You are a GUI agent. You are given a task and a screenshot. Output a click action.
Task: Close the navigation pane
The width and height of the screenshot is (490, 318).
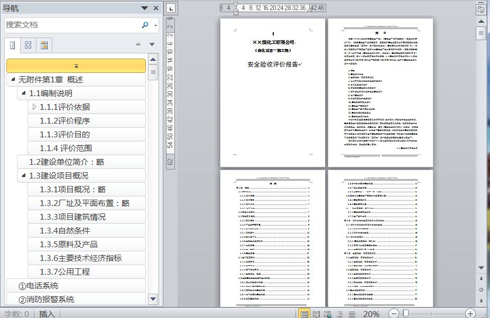(x=156, y=8)
